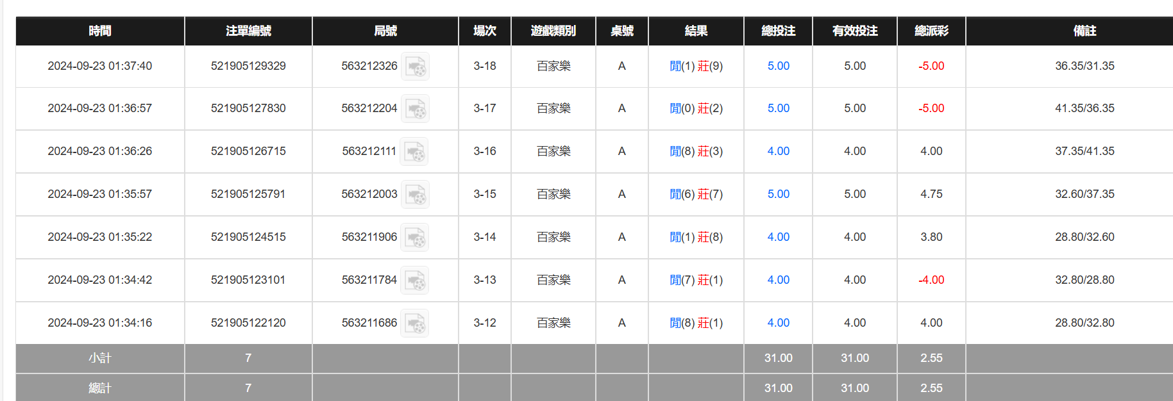Click the result 閒(0) 莊(2) for session 3-17
Screen dimensions: 1173x401
point(696,108)
